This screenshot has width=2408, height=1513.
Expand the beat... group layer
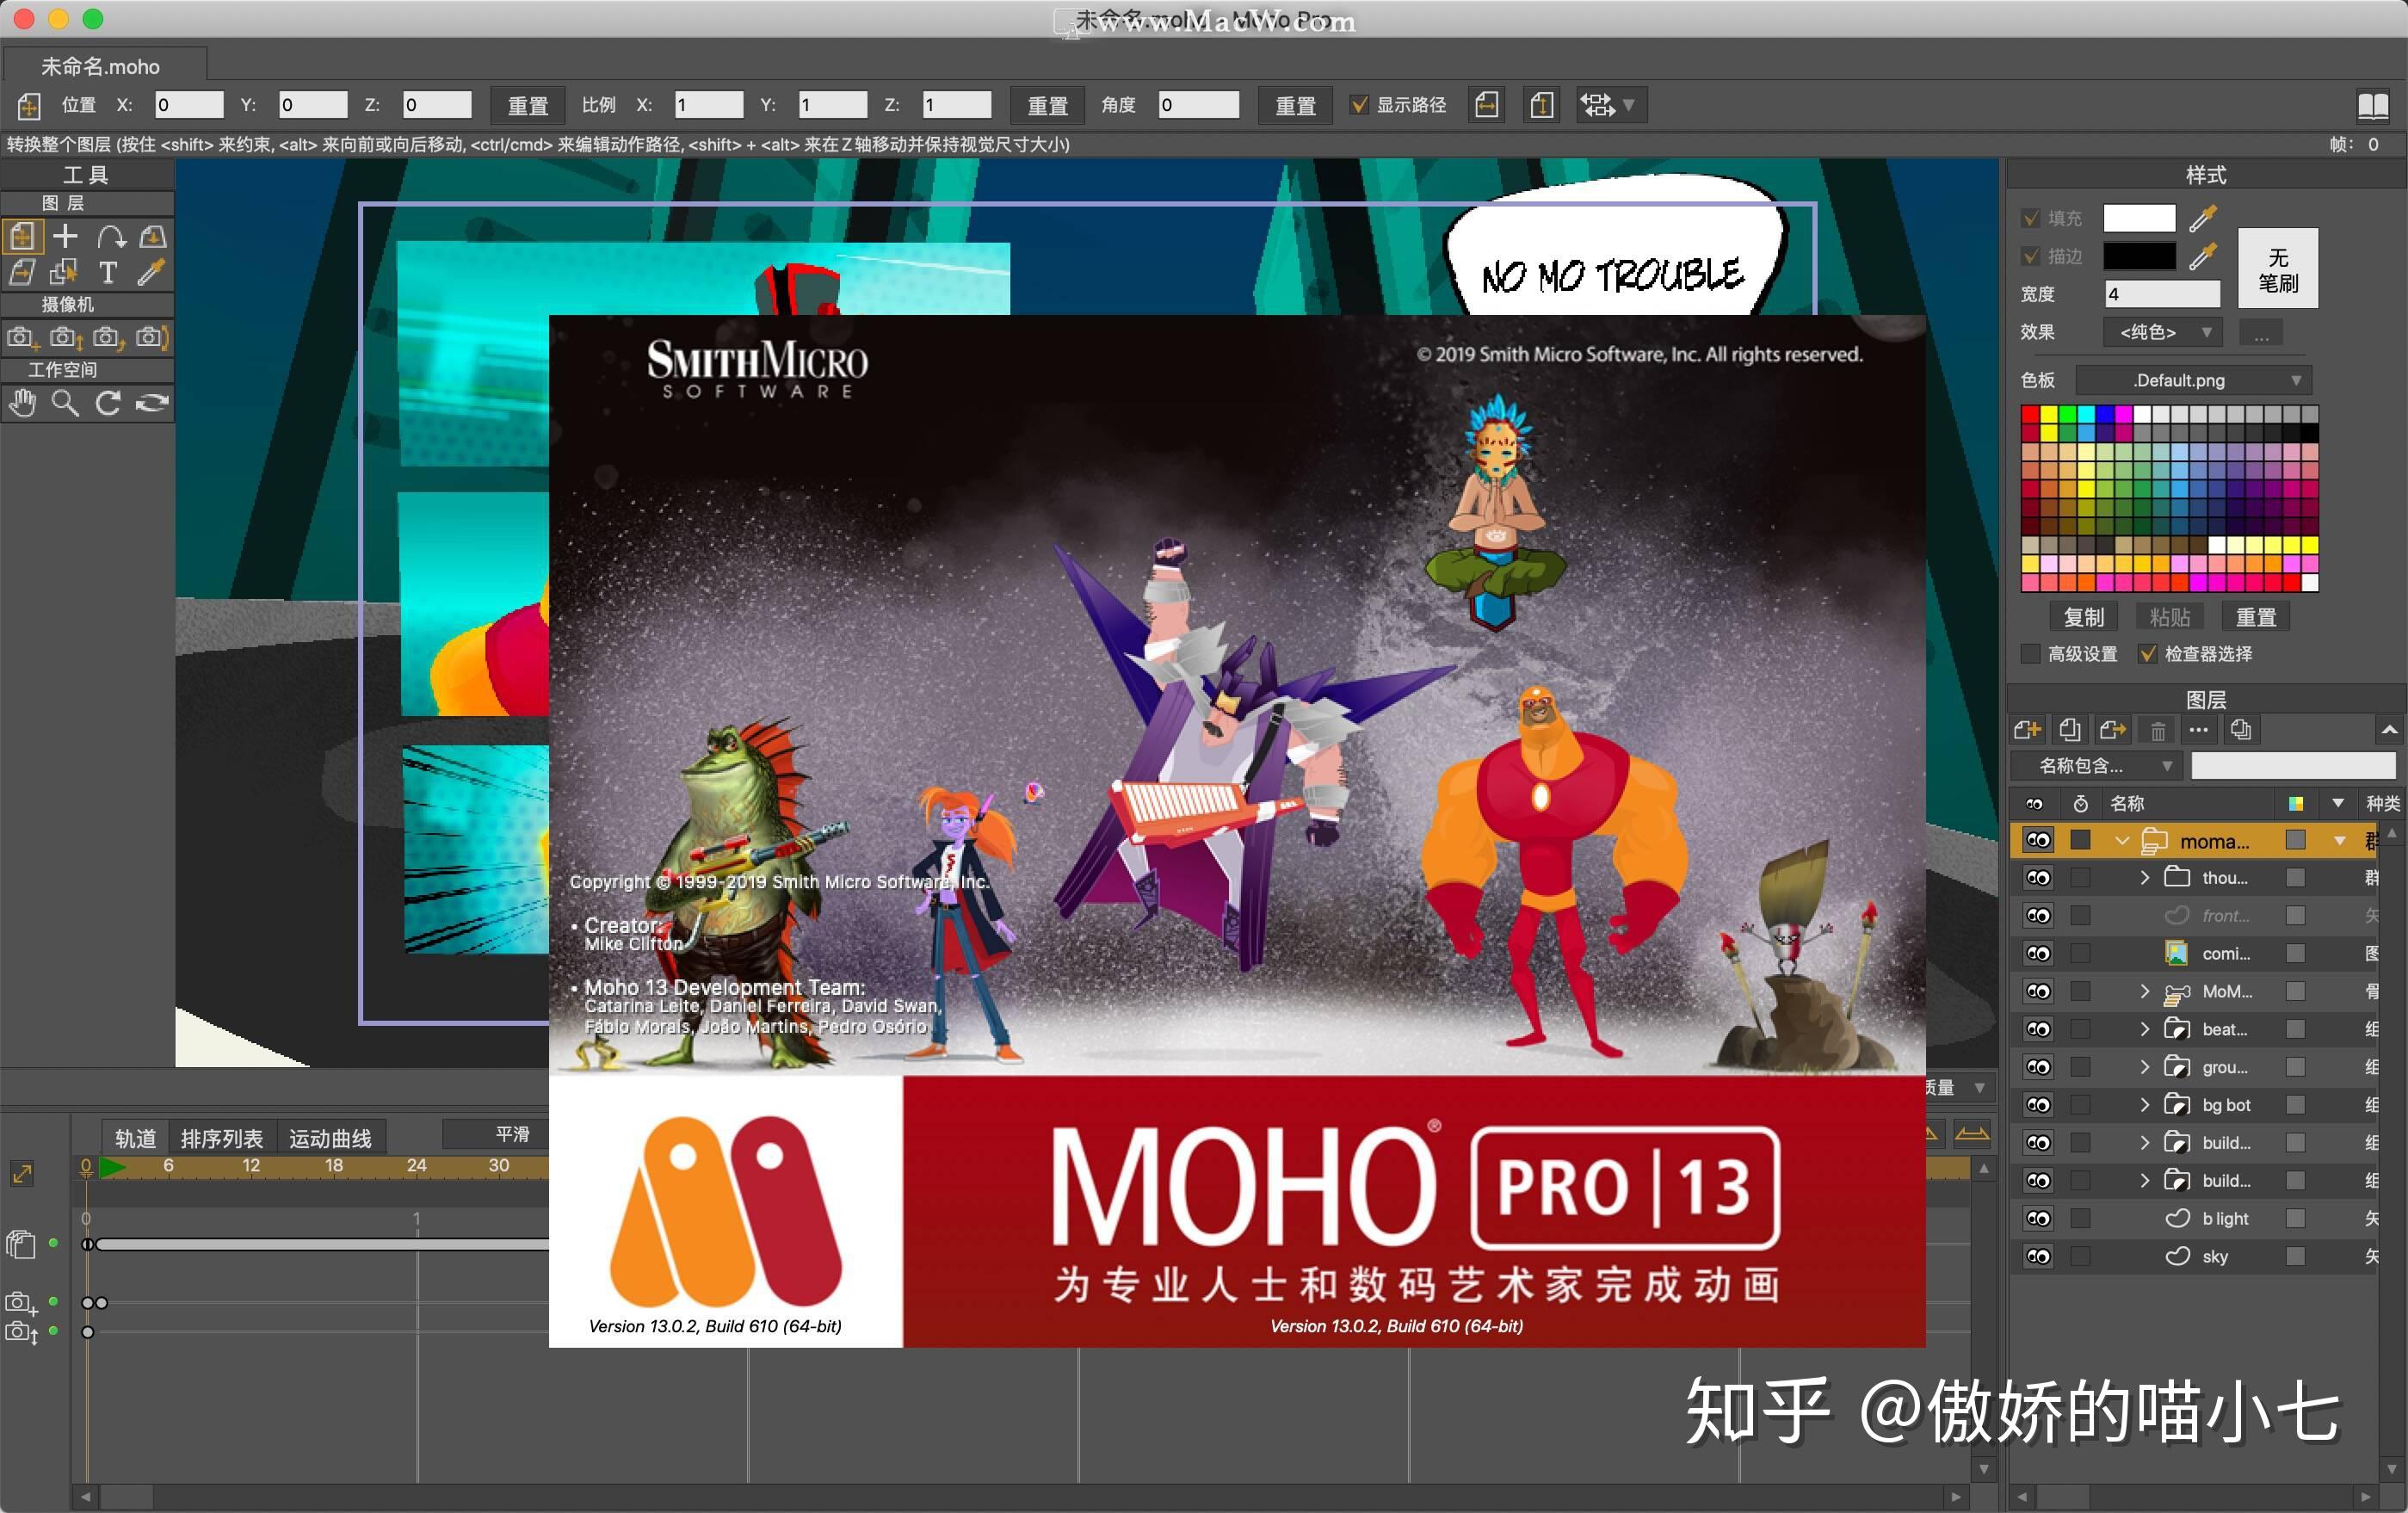tap(2144, 1029)
